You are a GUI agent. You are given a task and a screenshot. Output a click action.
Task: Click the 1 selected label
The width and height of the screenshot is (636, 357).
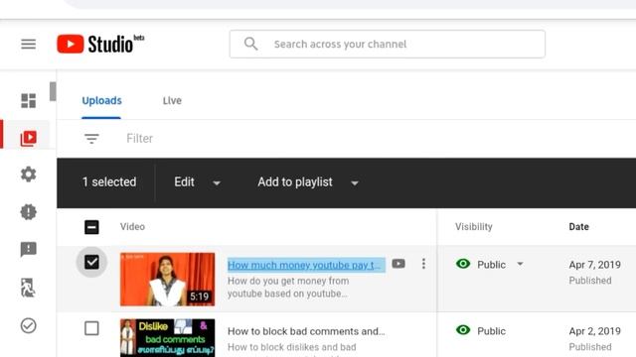click(109, 182)
